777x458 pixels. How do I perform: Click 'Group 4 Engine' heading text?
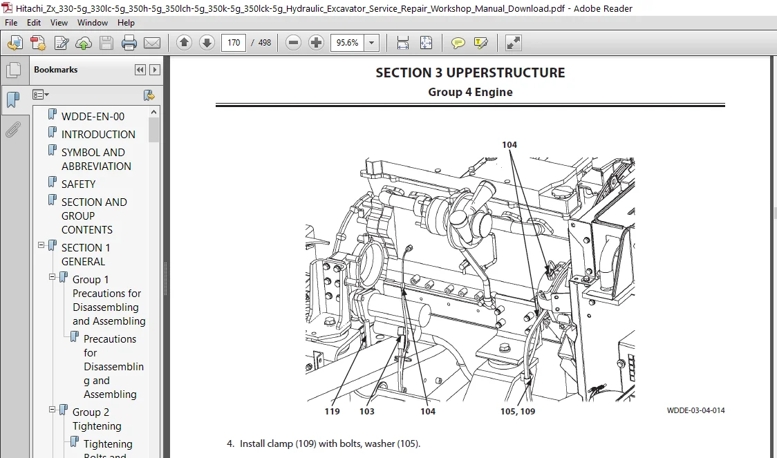click(x=470, y=92)
